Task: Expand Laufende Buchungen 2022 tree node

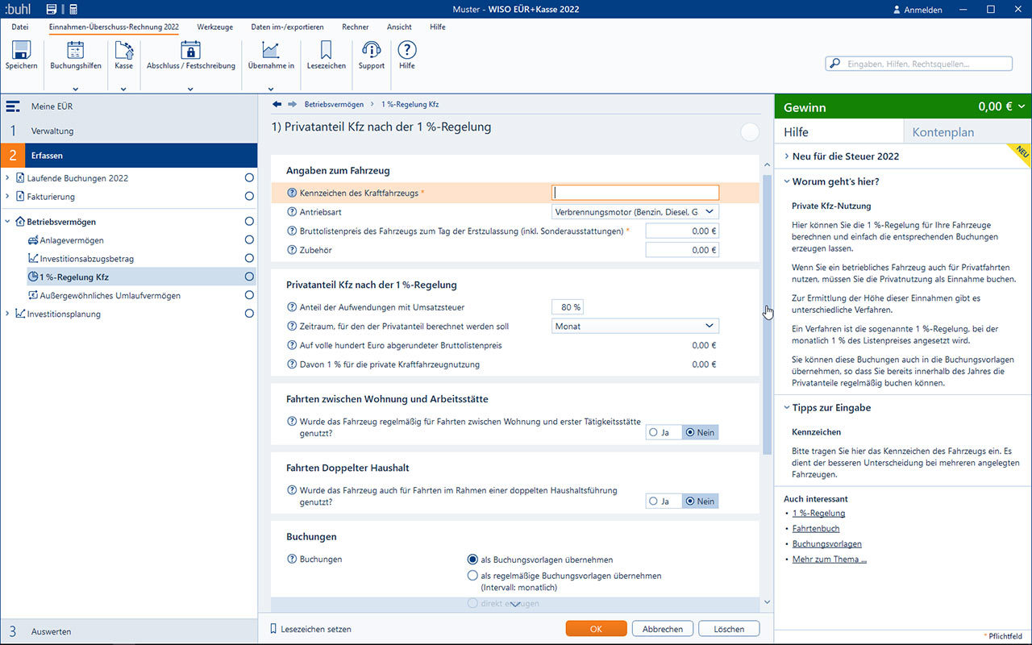Action: coord(8,178)
